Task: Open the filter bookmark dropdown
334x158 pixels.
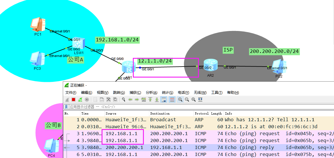Action: click(66, 107)
